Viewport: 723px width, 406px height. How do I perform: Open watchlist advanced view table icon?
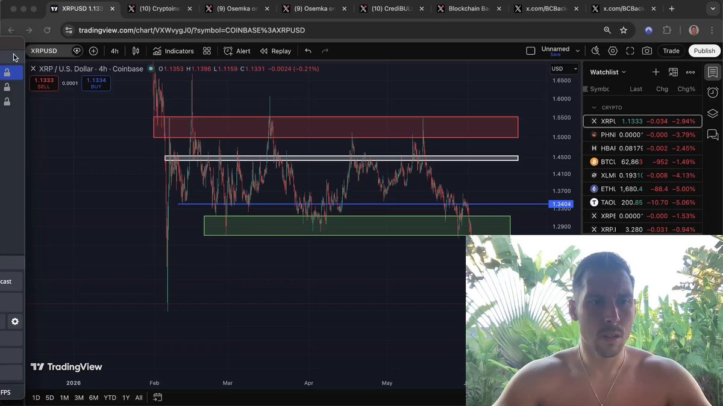(x=673, y=72)
